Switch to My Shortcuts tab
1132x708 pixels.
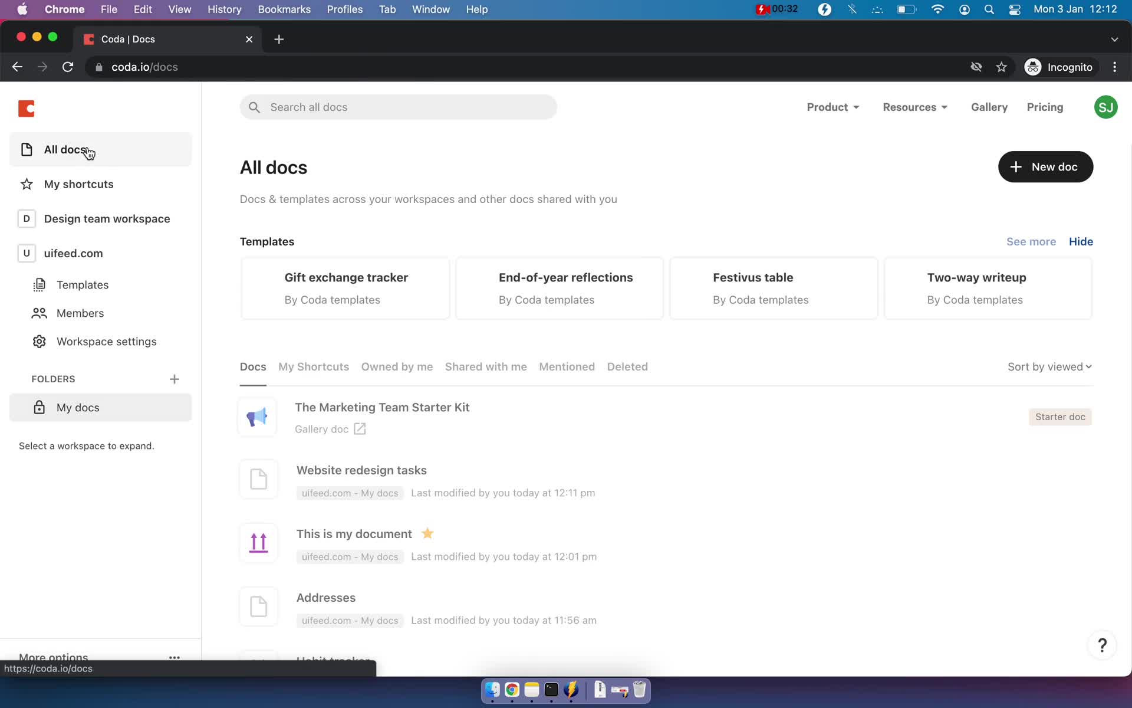pos(314,367)
